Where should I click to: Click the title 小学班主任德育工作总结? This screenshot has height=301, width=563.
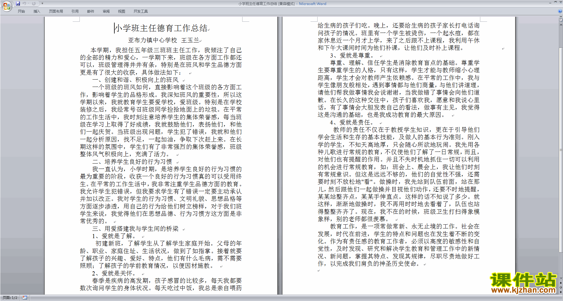click(161, 28)
